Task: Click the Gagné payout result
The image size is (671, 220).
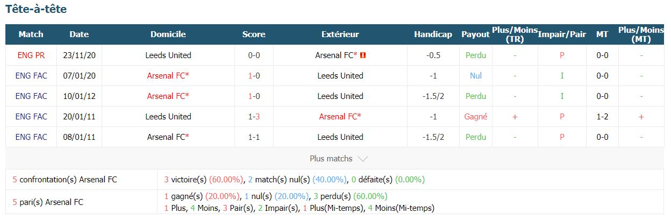Action: pos(475,116)
